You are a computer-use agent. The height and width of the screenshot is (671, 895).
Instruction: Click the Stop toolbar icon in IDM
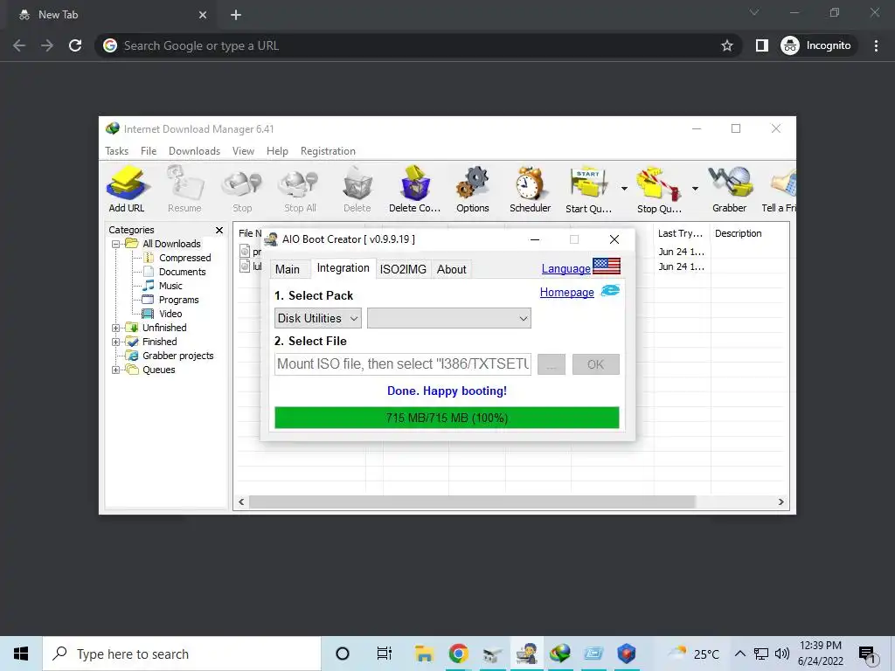pos(242,190)
